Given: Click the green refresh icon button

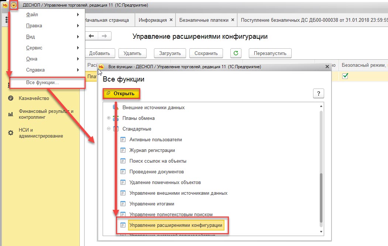Looking at the screenshot, I should [236, 53].
